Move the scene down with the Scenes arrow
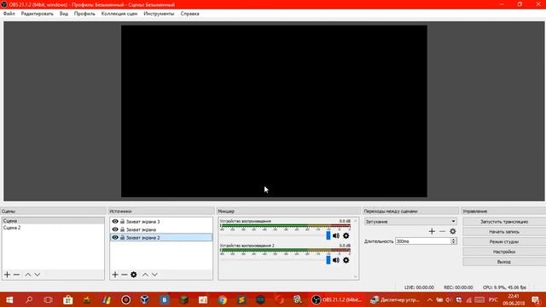Viewport: 546px width, 307px height. click(x=38, y=275)
